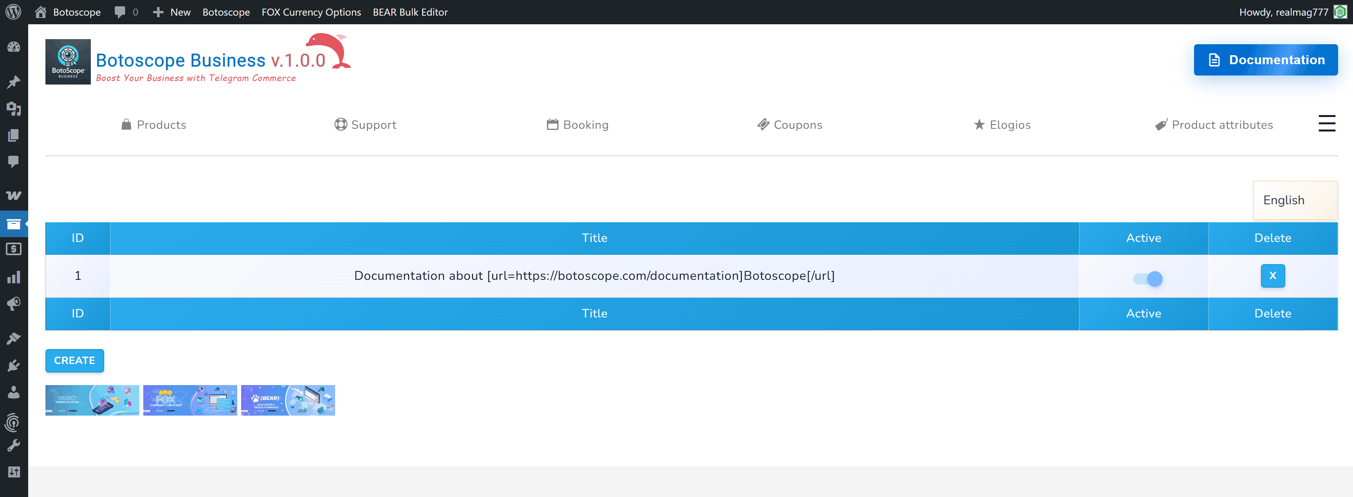Switch to the Products tab

click(x=153, y=125)
